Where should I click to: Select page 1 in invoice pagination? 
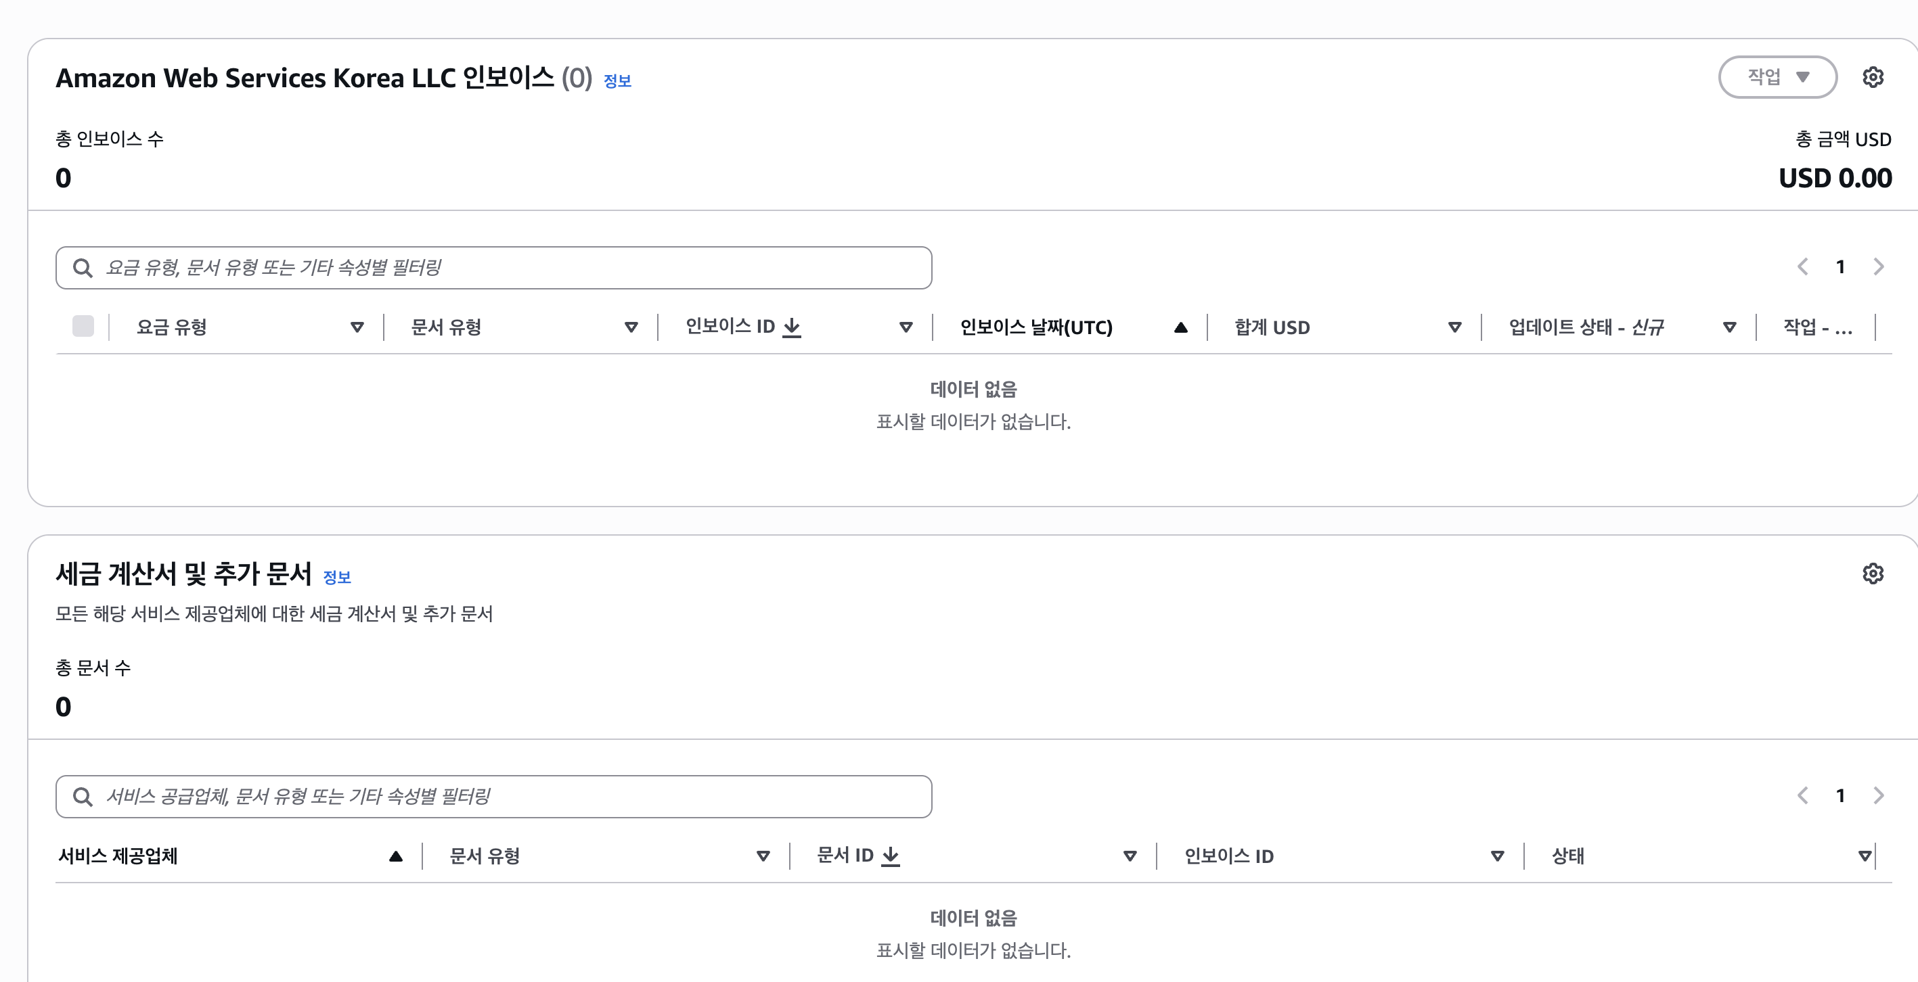click(x=1841, y=267)
